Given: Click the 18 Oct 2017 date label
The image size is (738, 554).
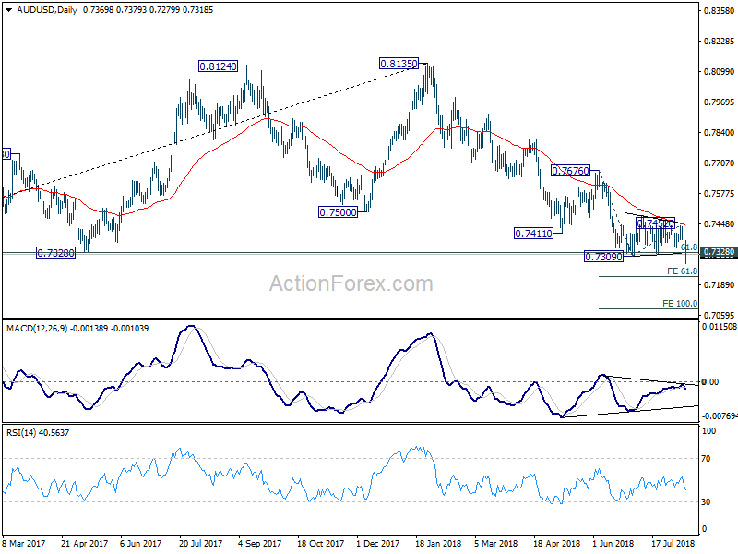Looking at the screenshot, I should pyautogui.click(x=320, y=543).
